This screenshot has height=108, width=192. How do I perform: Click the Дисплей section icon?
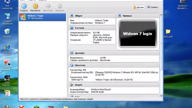[72, 53]
